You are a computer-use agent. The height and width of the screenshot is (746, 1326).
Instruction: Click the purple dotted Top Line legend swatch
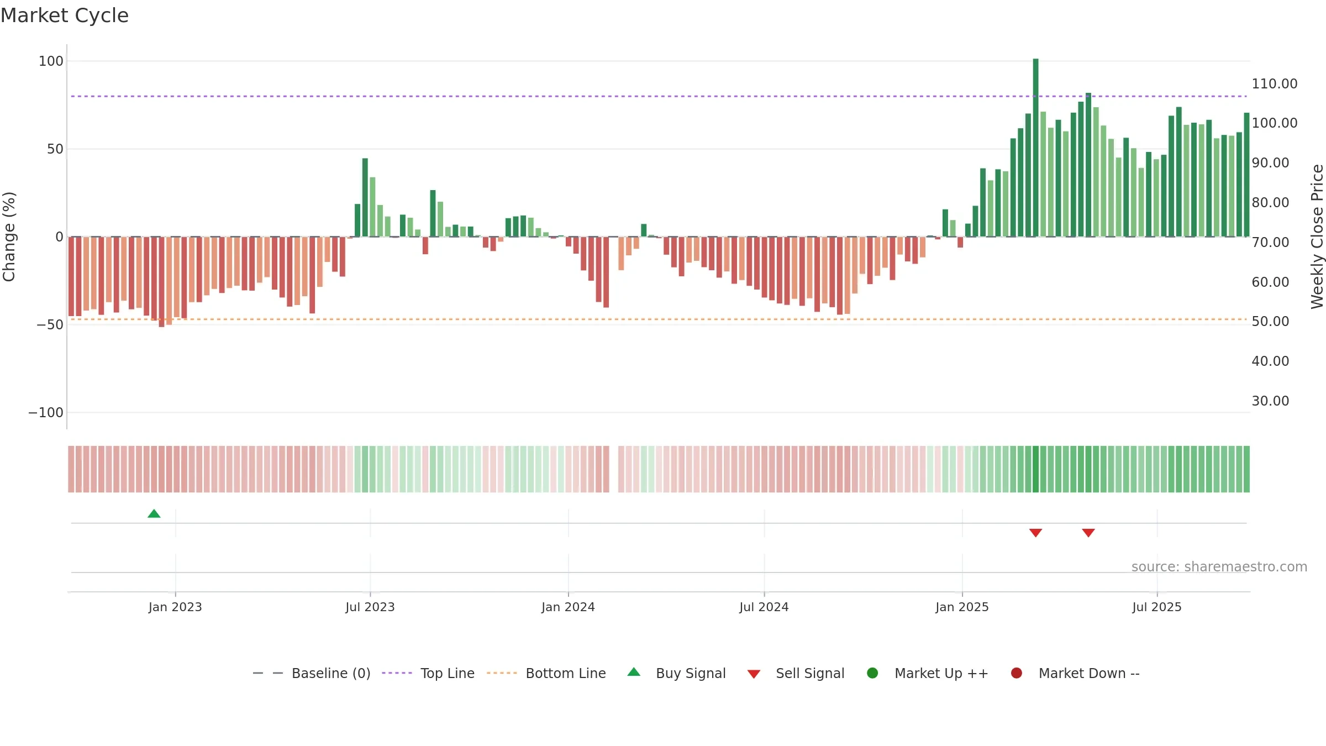pos(397,673)
